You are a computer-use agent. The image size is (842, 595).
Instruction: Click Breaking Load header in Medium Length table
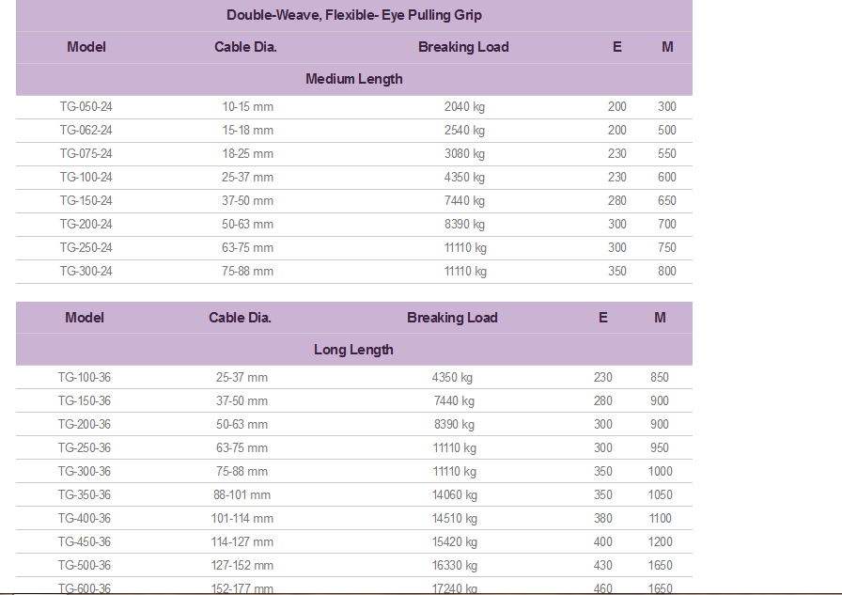click(x=463, y=47)
